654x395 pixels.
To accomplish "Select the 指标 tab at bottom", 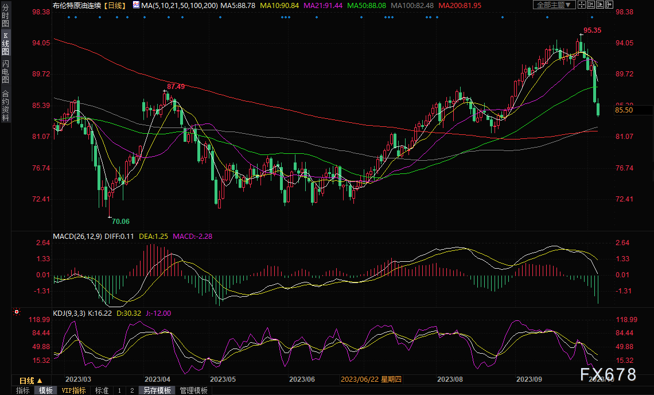I will point(23,390).
